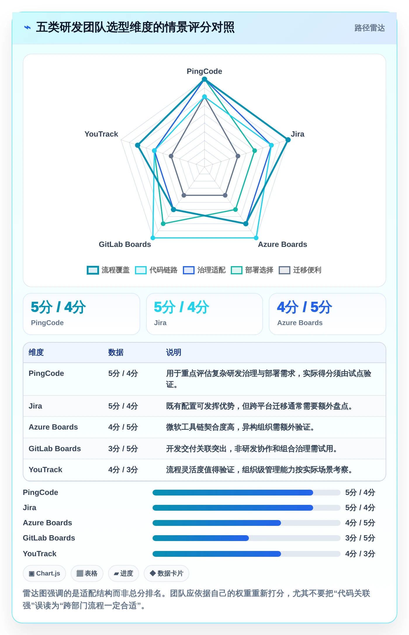Click the outer GitLab Boards cyan data point
409x635 pixels.
tap(153, 238)
